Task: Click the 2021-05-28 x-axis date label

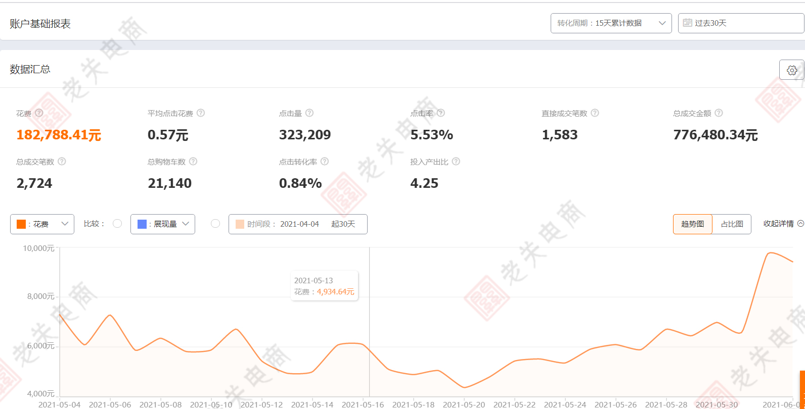Action: [x=666, y=404]
